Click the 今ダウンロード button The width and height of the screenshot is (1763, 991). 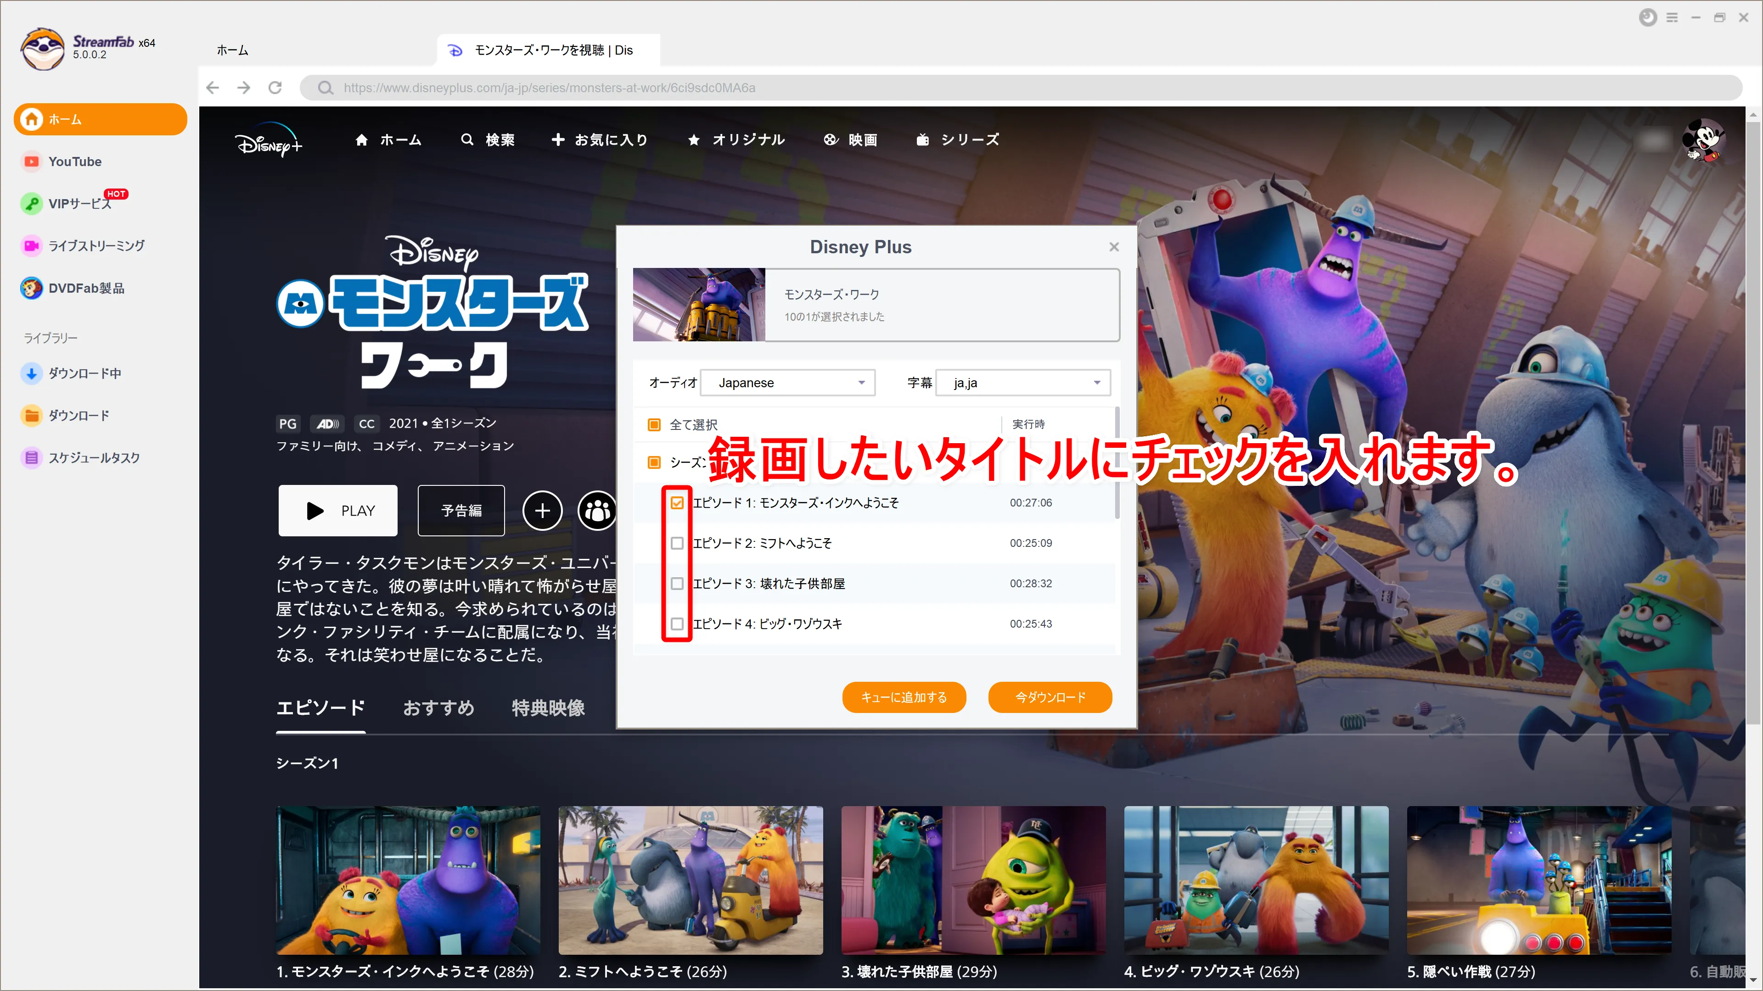(1050, 697)
